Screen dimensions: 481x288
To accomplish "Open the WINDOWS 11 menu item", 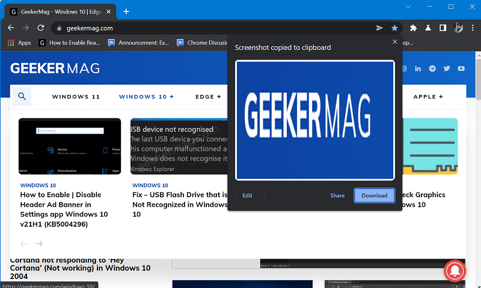I will tap(76, 97).
